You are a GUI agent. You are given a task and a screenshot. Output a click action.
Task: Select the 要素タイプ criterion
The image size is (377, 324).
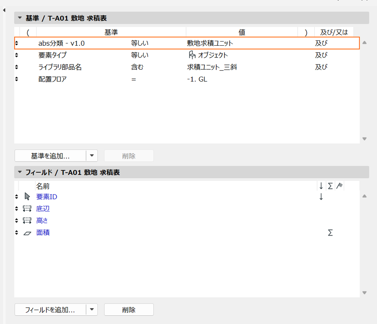tap(52, 55)
